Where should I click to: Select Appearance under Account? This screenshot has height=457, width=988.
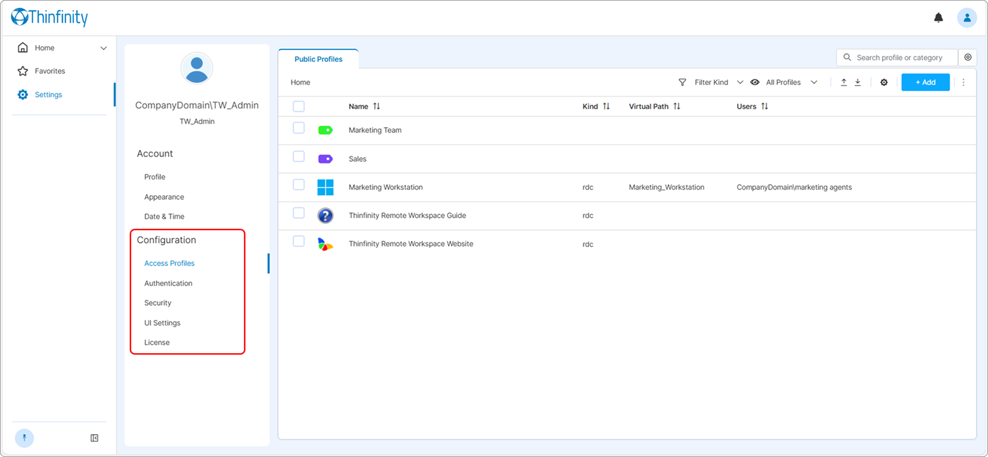click(164, 197)
